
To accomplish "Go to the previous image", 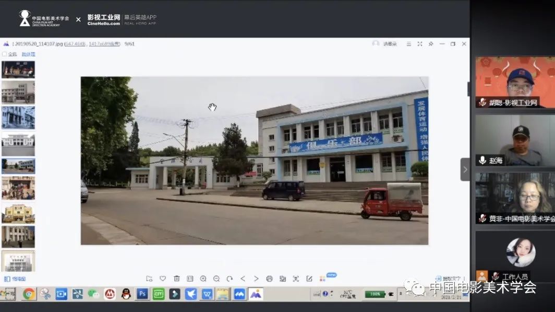I will 243,279.
